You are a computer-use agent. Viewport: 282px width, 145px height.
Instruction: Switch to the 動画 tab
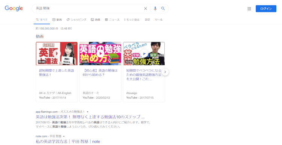57,20
